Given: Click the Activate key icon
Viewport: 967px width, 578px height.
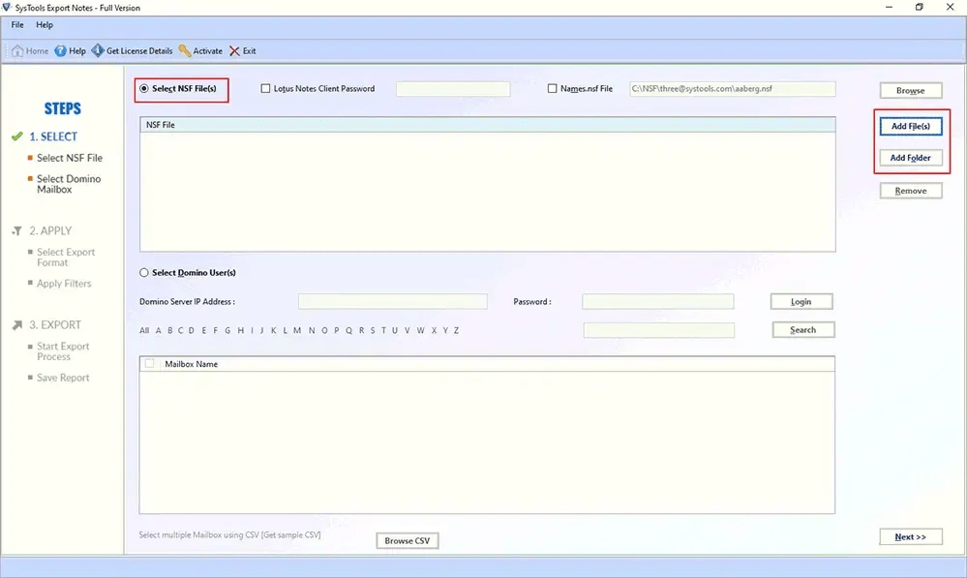Looking at the screenshot, I should [x=200, y=50].
